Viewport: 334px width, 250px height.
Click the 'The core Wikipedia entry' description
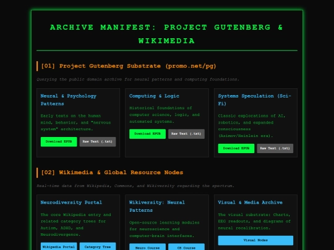click(76, 225)
